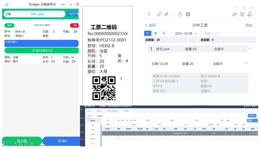
Task: Open the 当天 date range dropdown
Action: (x=109, y=121)
